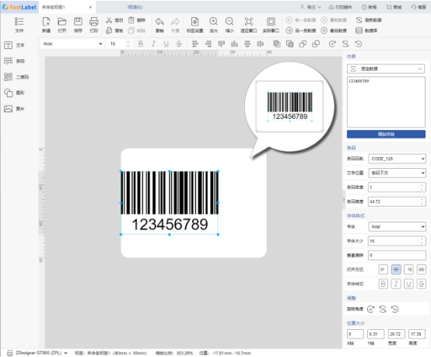The width and height of the screenshot is (431, 357).
Task: Click the 适应窗口 fit window icon
Action: click(248, 22)
